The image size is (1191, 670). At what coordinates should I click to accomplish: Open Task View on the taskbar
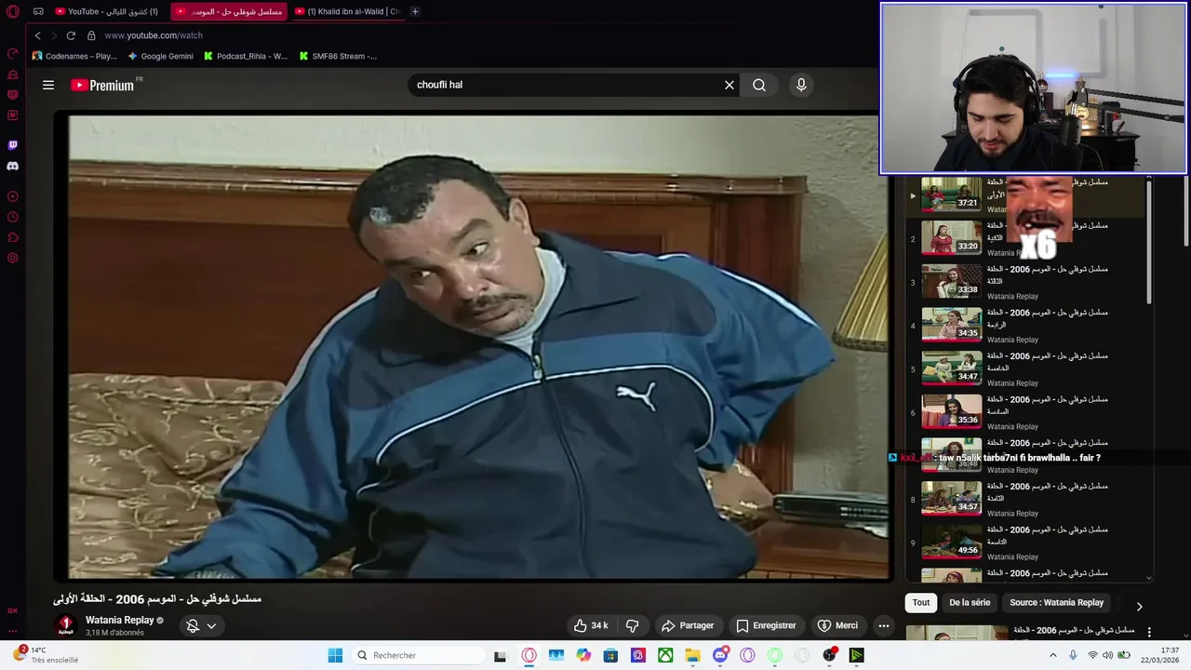[500, 655]
